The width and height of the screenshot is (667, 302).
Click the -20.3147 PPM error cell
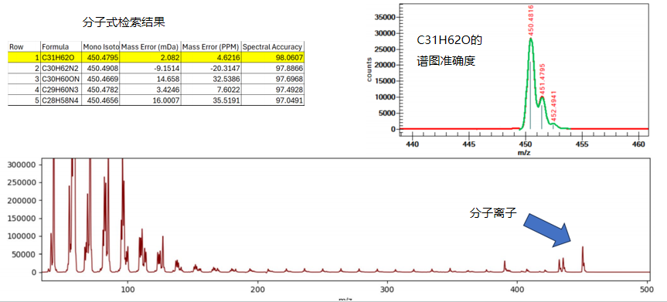tap(211, 68)
